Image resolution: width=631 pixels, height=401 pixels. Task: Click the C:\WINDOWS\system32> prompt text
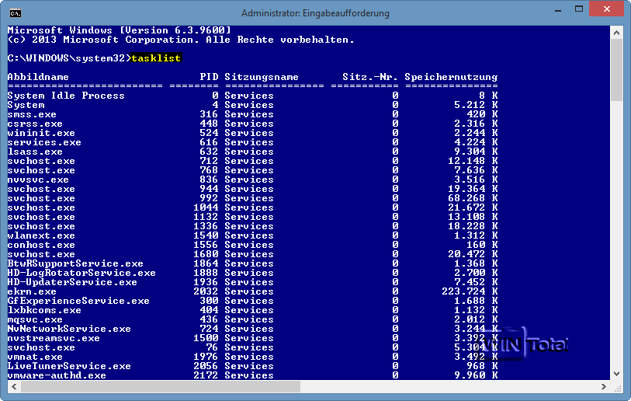pos(69,58)
